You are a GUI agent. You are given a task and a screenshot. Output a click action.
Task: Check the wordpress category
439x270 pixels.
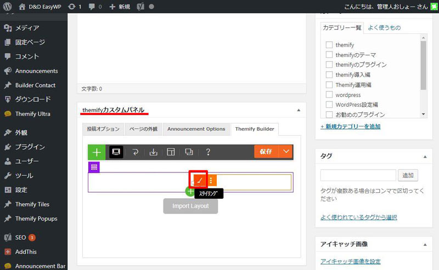pyautogui.click(x=329, y=95)
